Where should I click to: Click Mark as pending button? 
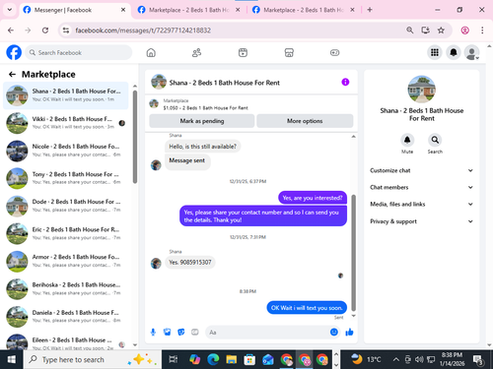pos(202,121)
